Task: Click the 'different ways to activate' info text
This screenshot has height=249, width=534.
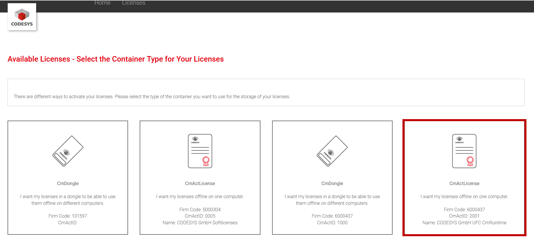Action: click(152, 96)
